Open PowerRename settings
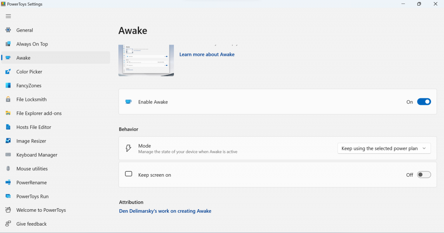The image size is (444, 233). click(x=55, y=182)
